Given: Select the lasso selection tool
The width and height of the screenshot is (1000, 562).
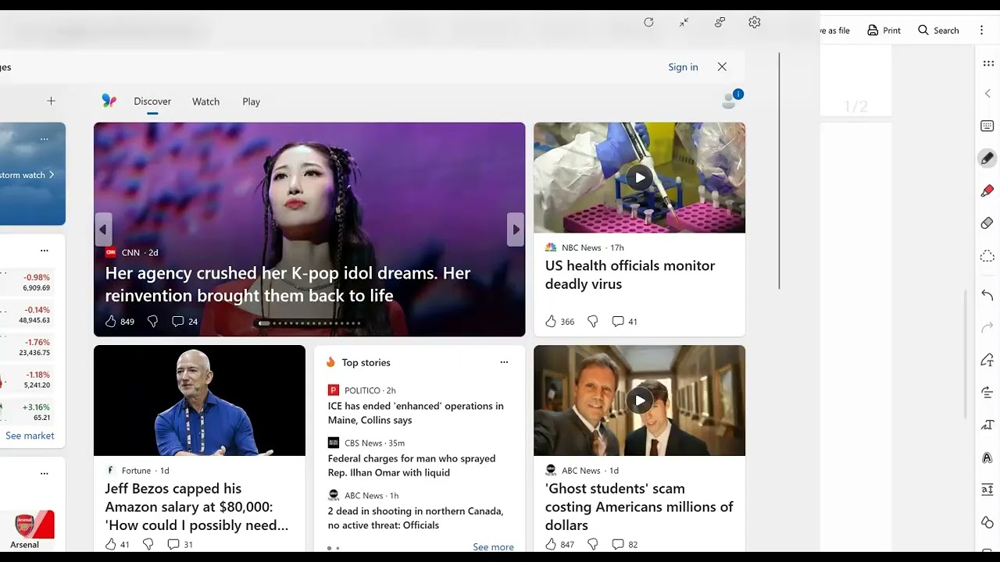Looking at the screenshot, I should point(987,256).
